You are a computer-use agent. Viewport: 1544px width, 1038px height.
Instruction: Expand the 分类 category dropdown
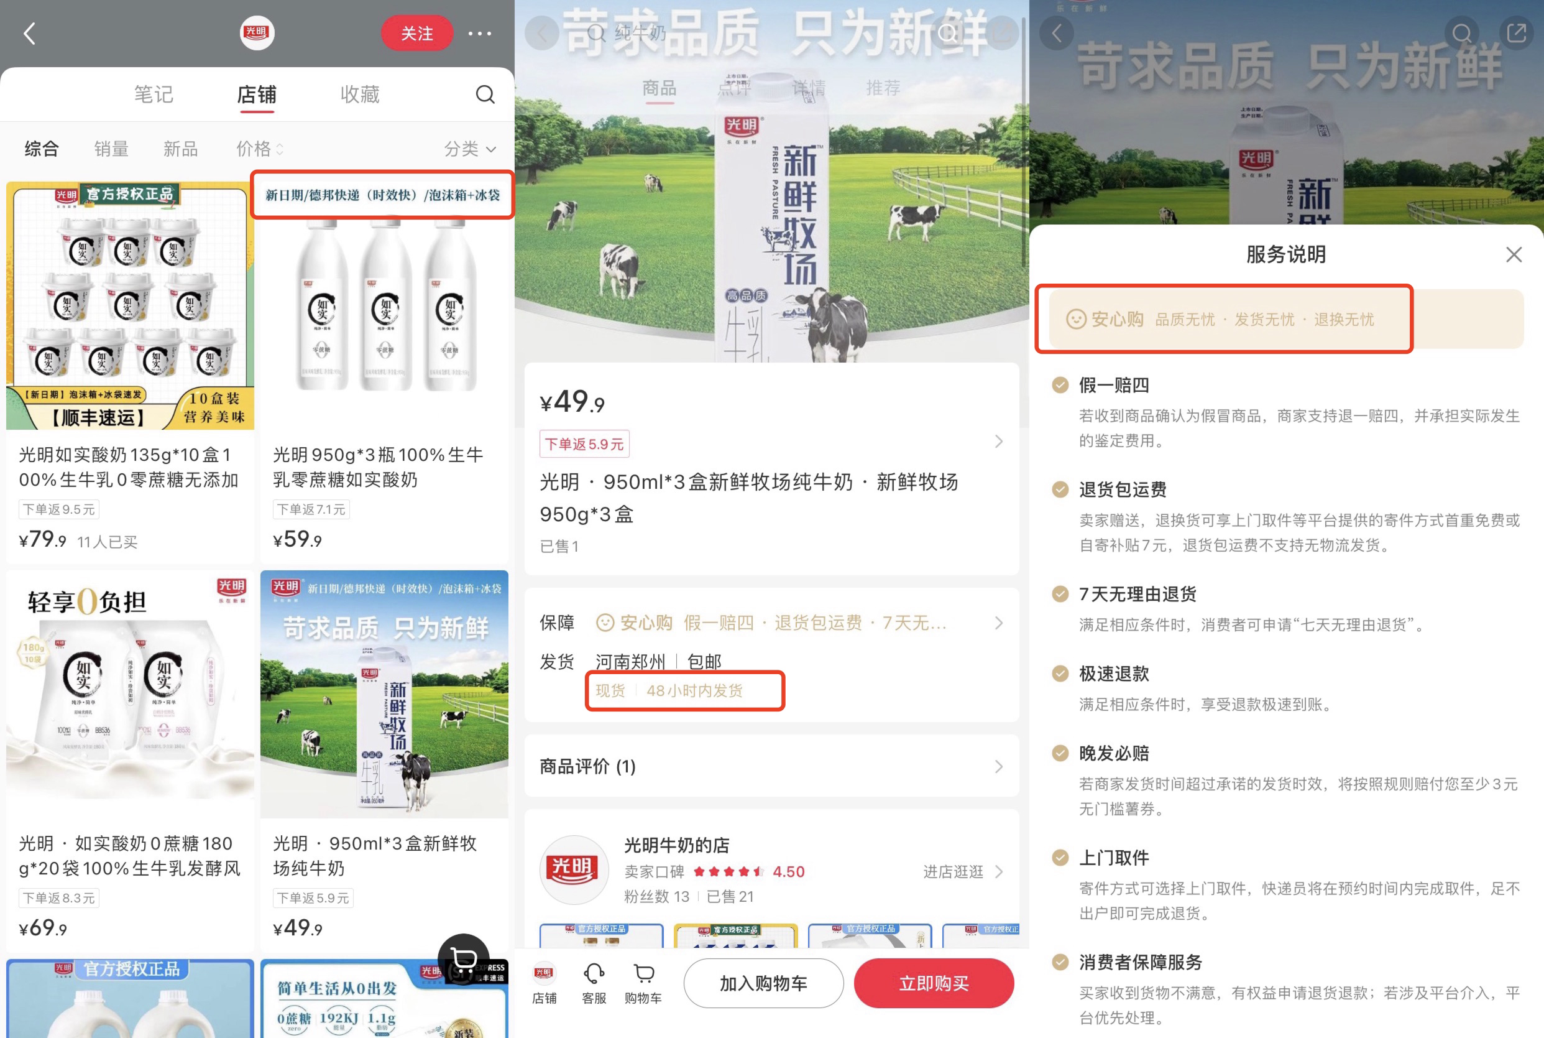pyautogui.click(x=470, y=149)
